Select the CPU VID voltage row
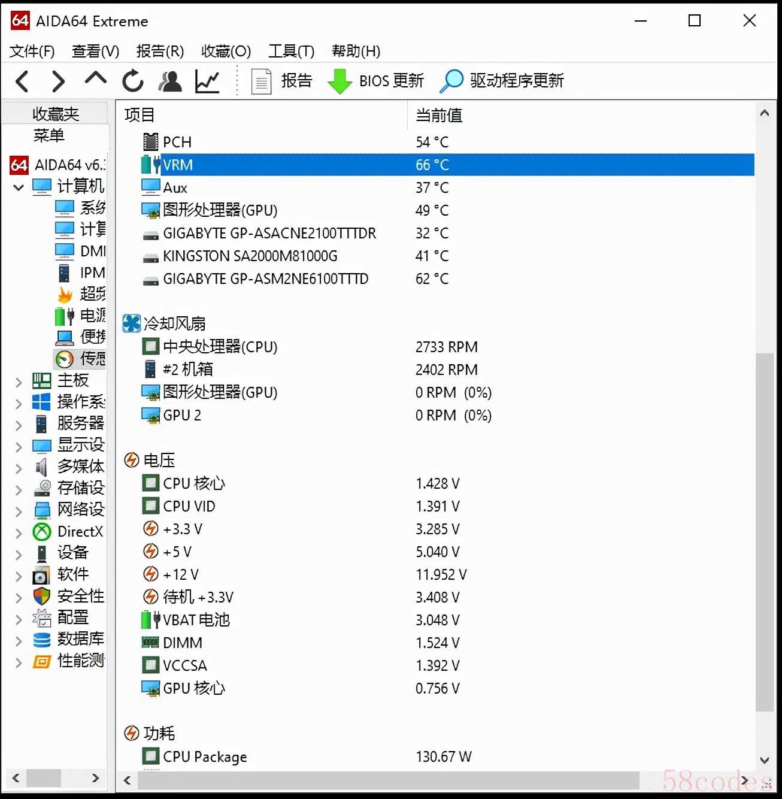The height and width of the screenshot is (799, 782). (447, 506)
